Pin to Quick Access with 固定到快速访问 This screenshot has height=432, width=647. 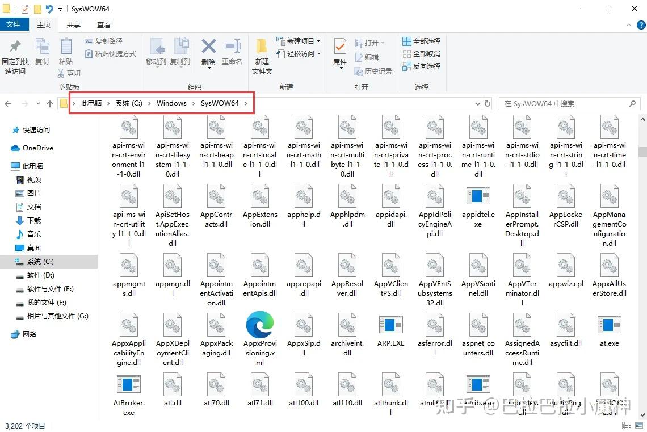(x=15, y=54)
